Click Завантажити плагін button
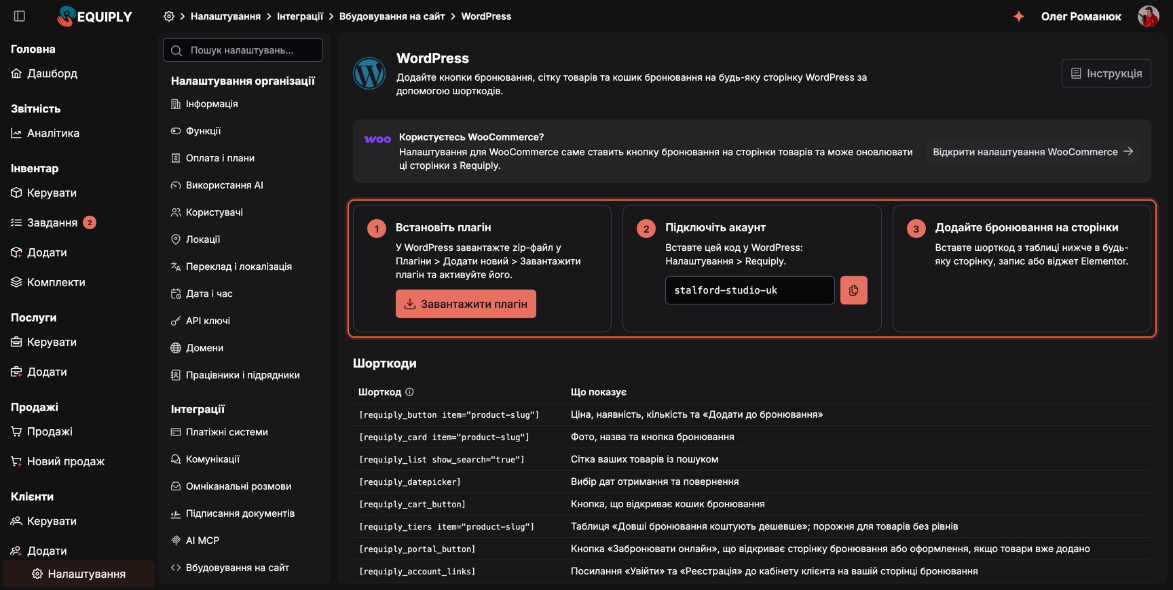The height and width of the screenshot is (590, 1173). click(466, 304)
